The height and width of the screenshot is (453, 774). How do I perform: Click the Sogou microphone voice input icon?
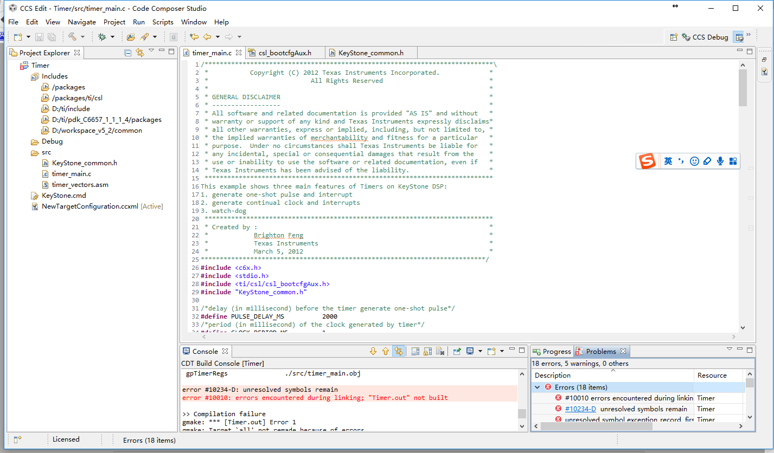(x=720, y=161)
